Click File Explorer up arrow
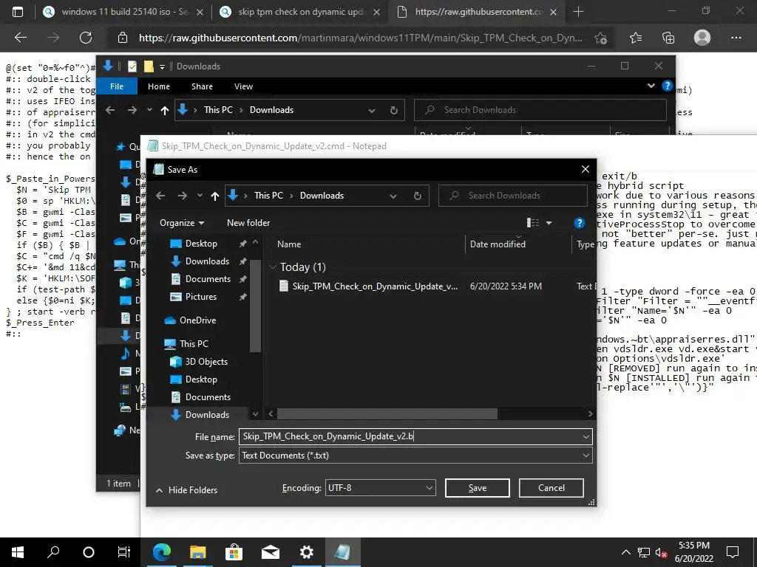 [165, 111]
